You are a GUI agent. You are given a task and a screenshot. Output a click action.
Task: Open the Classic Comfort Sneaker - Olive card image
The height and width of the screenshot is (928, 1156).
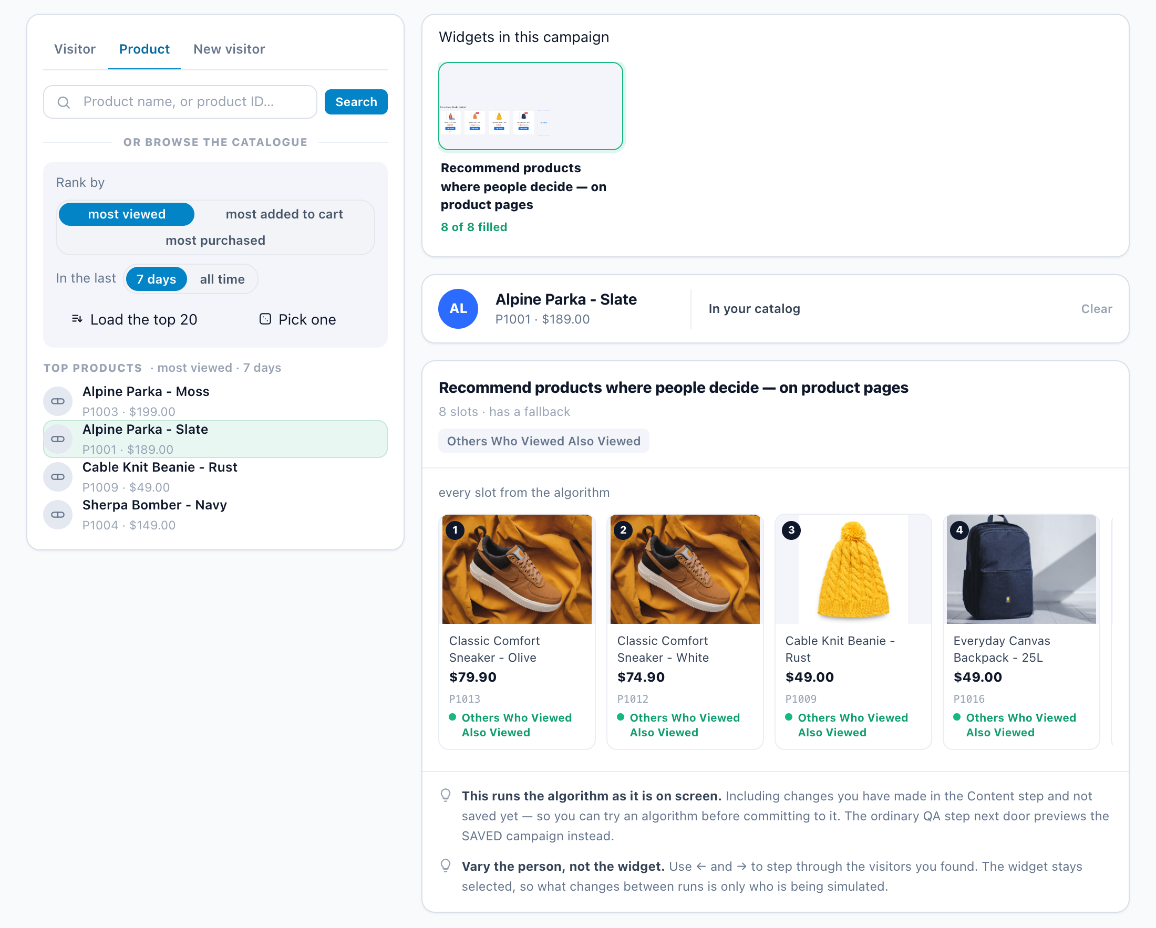click(517, 569)
